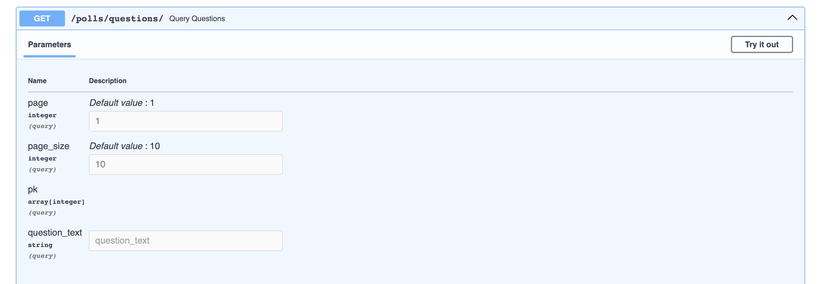821x284 pixels.
Task: Click the page_size parameter name
Action: (48, 146)
